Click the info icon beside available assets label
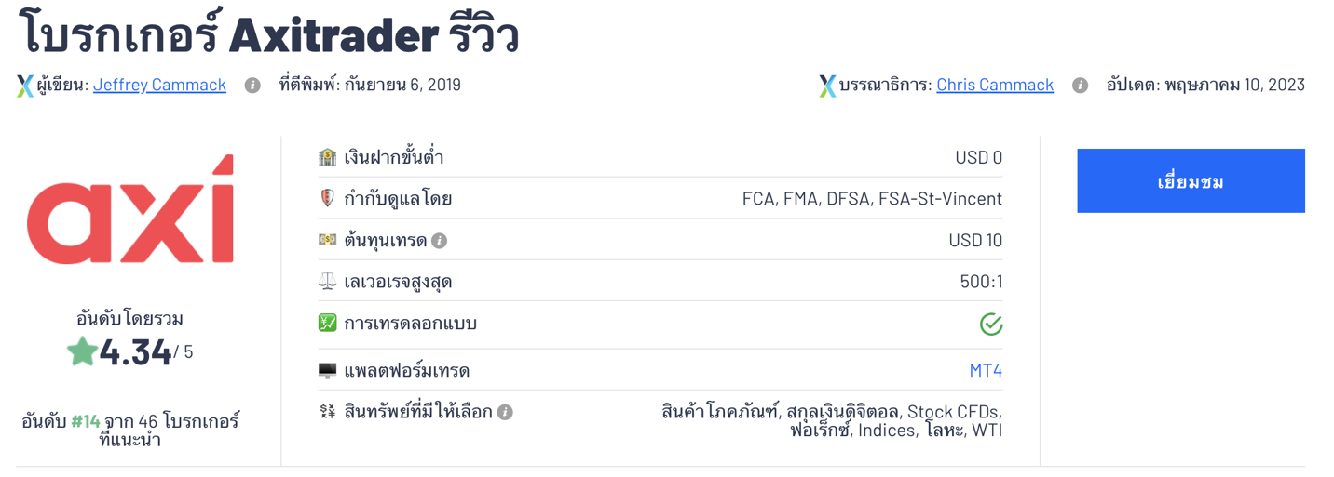The height and width of the screenshot is (477, 1334). tap(505, 412)
